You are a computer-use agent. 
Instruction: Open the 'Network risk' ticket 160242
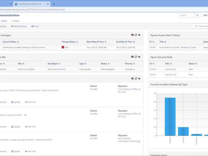tap(171, 75)
